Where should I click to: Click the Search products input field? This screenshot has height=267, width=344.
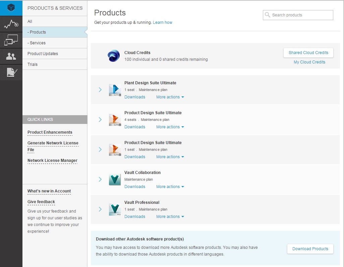(x=301, y=15)
